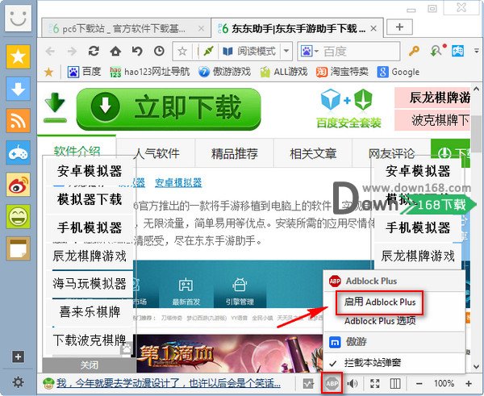This screenshot has height=396, width=484.
Task: Open the status bar news headline link
Action: pos(169,383)
